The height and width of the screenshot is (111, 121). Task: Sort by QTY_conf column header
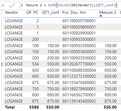[x=50, y=13]
